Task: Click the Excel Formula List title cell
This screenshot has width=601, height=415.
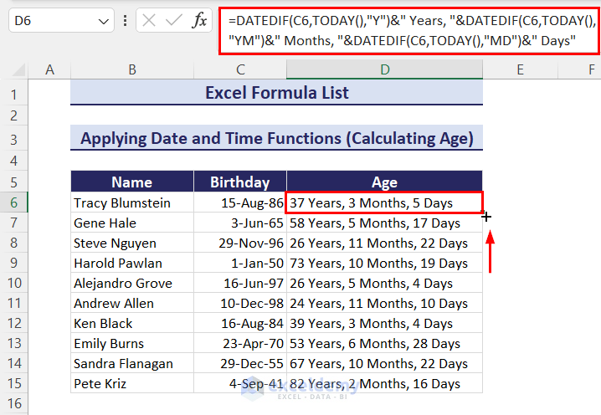Action: tap(276, 93)
